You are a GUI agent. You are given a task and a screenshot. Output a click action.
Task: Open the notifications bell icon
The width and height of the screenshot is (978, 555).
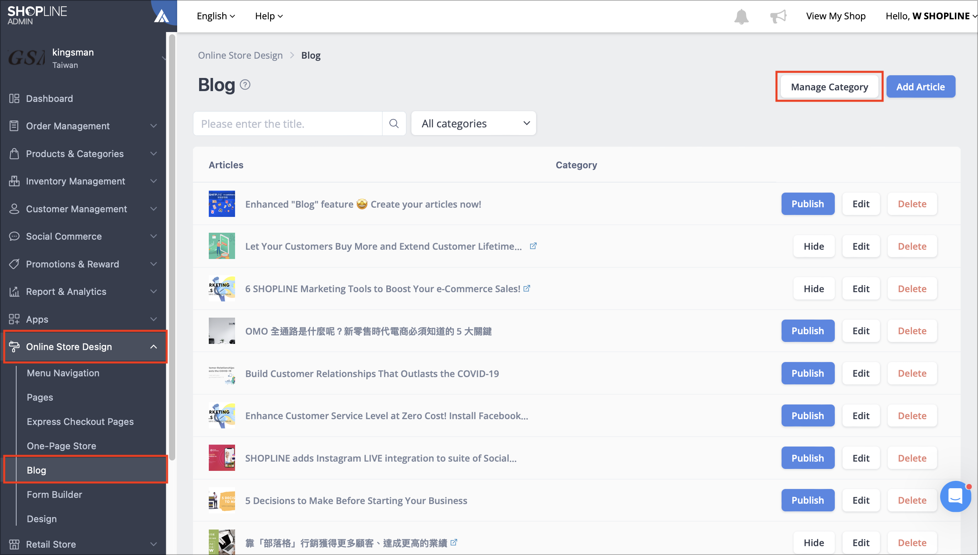[x=741, y=16]
